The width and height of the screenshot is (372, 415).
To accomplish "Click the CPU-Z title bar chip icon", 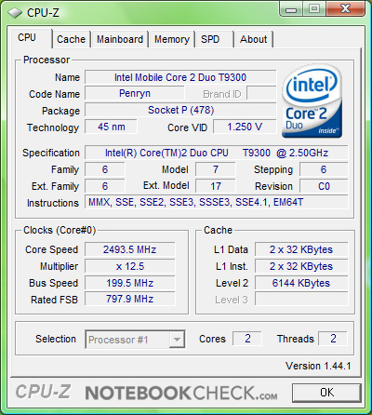I will click(15, 13).
